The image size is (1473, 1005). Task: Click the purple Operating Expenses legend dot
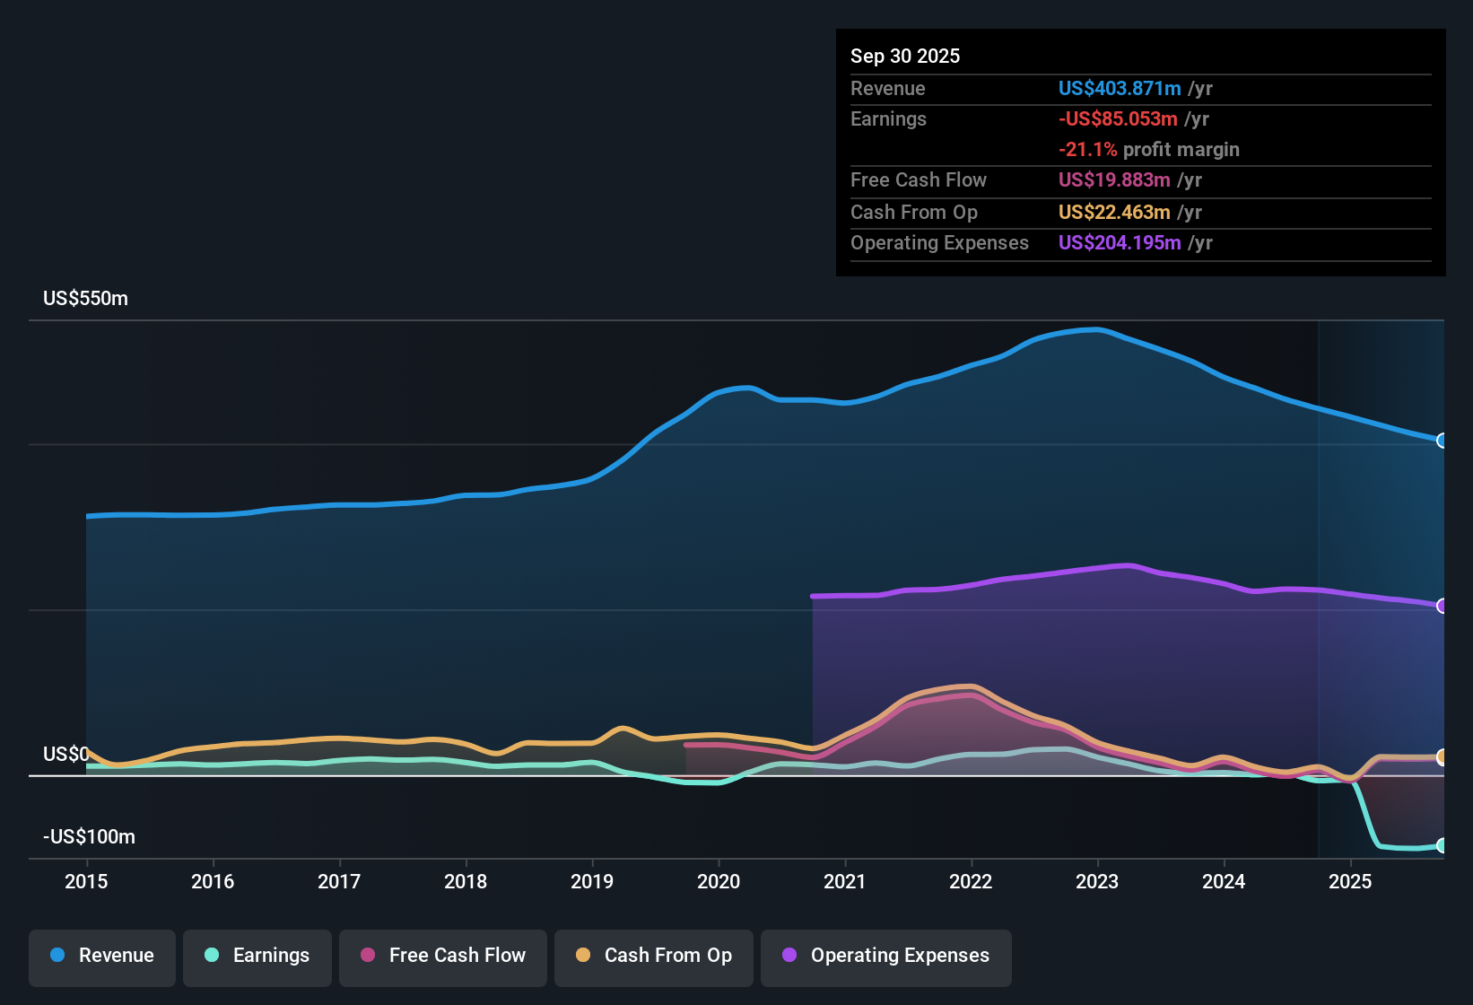(x=788, y=956)
